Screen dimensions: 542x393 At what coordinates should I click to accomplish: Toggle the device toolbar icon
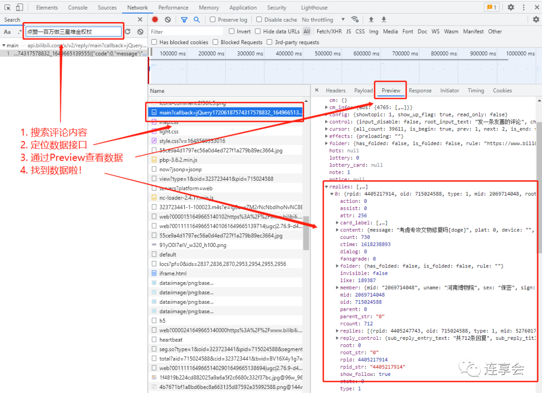[x=20, y=7]
